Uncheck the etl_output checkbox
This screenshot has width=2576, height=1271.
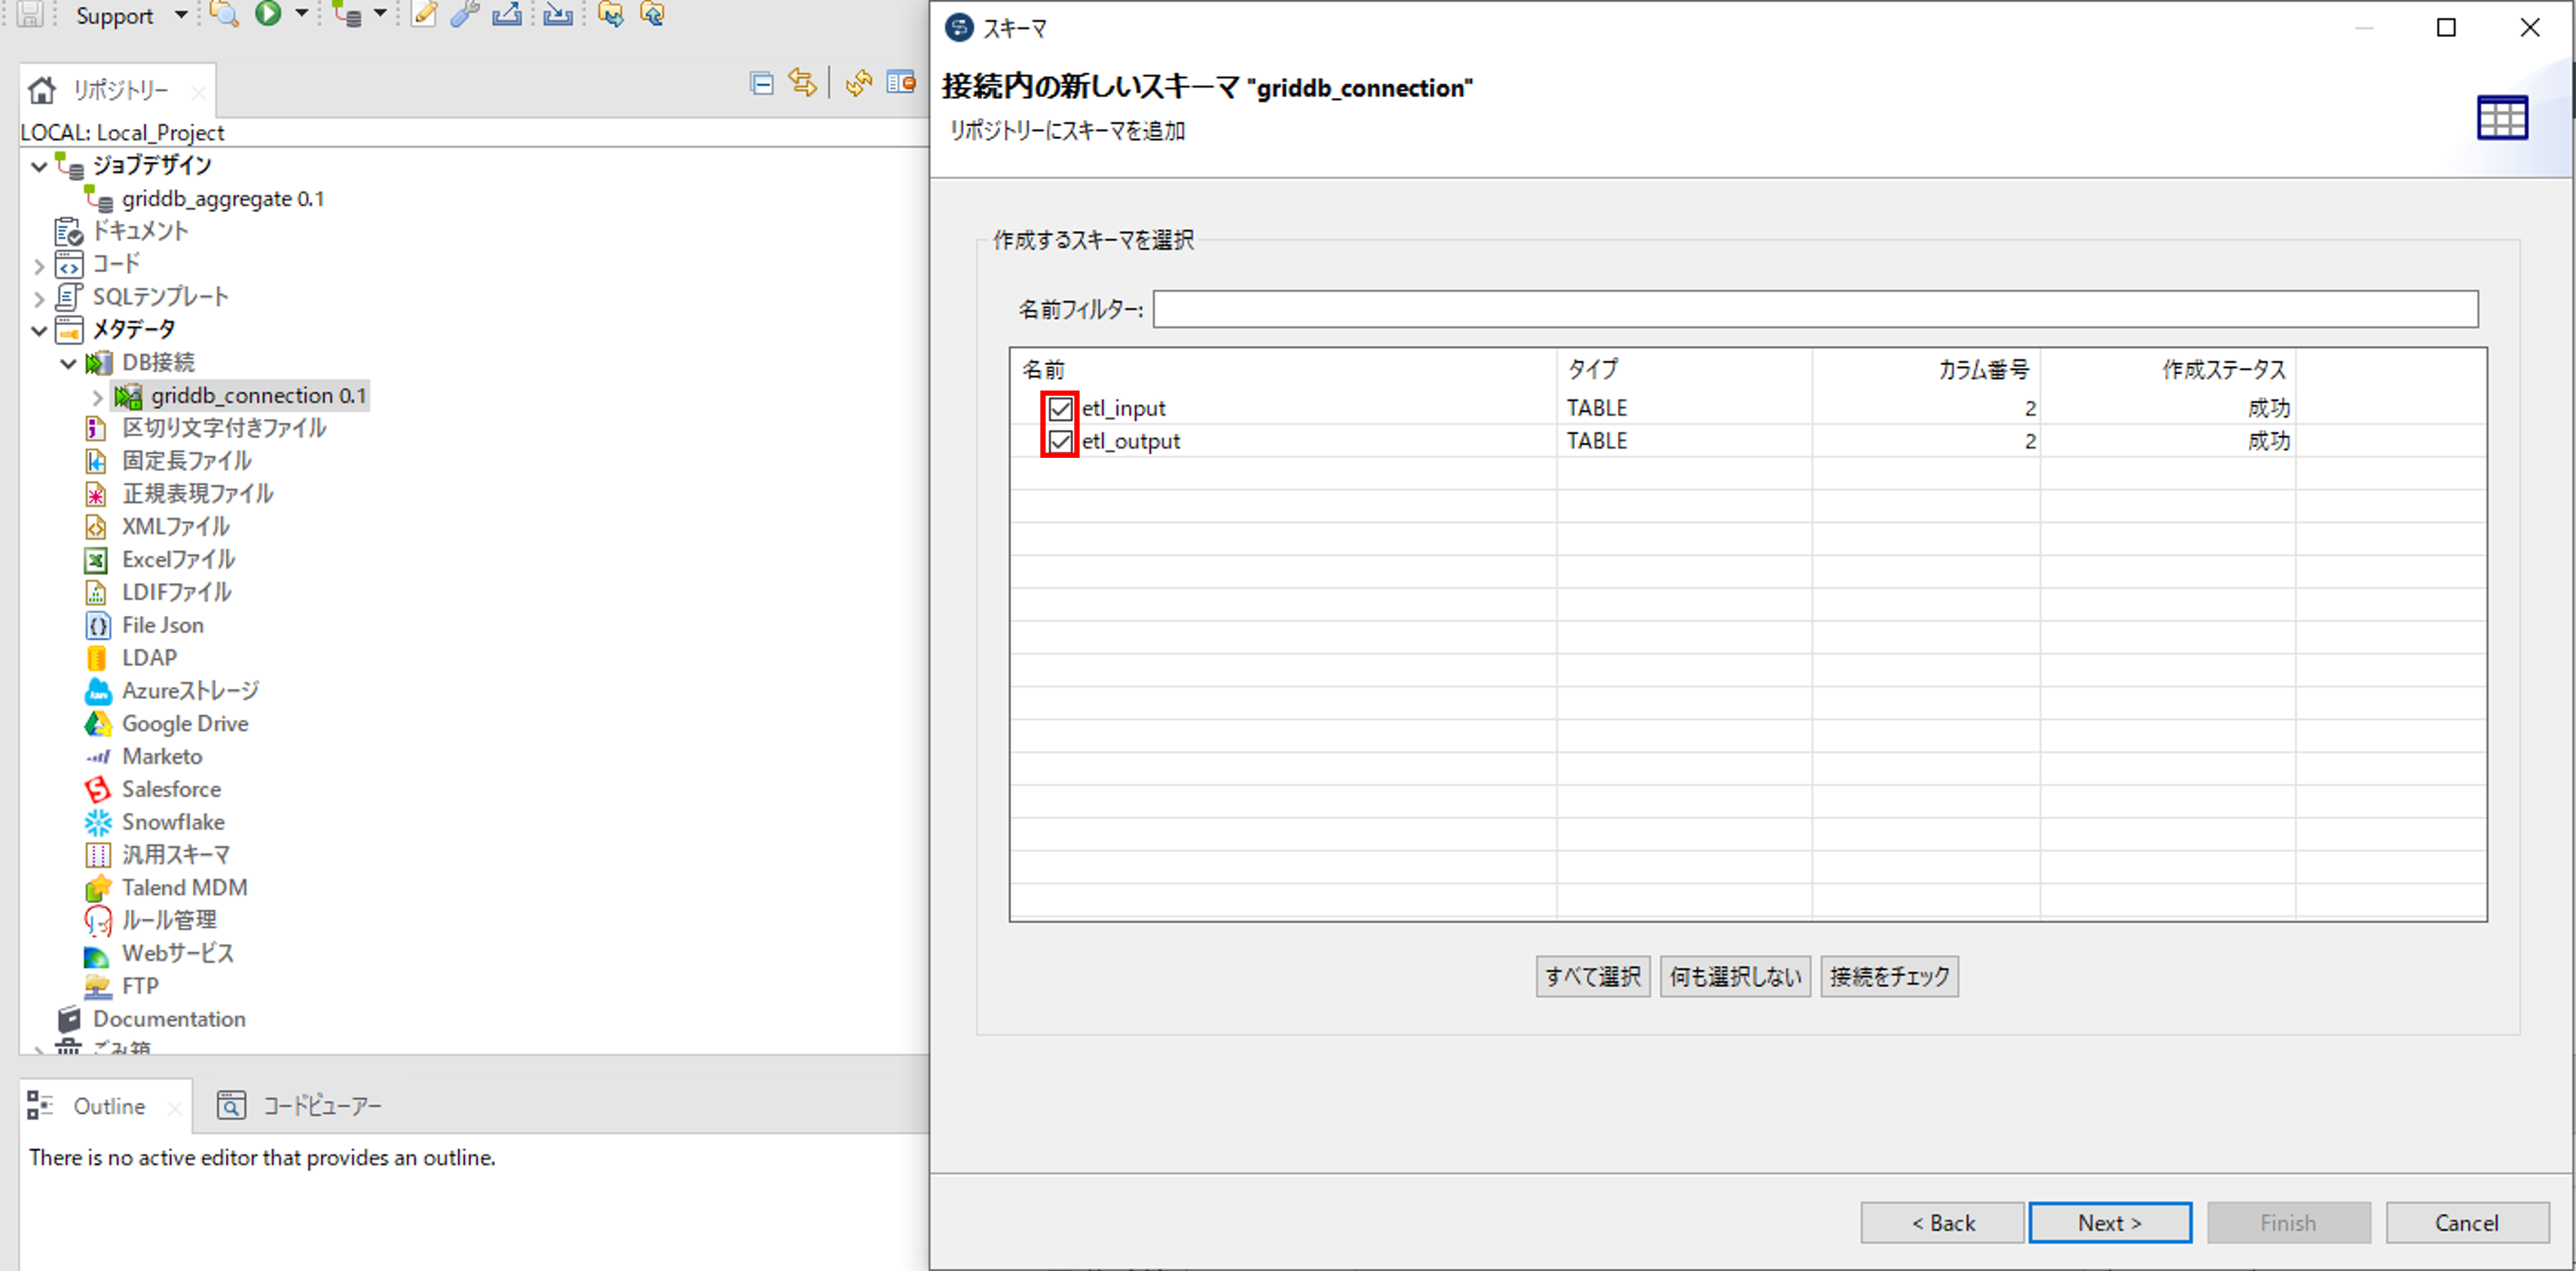(x=1060, y=441)
